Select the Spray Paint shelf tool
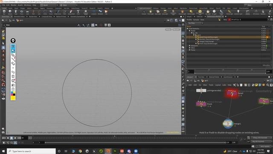The height and width of the screenshot is (154, 273). (x=71, y=12)
